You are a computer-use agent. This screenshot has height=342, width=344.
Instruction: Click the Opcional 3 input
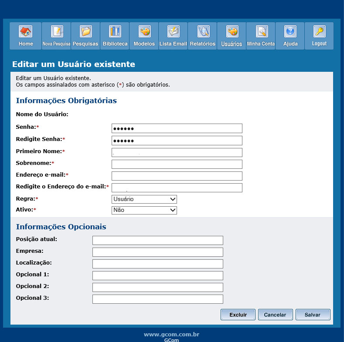158,299
